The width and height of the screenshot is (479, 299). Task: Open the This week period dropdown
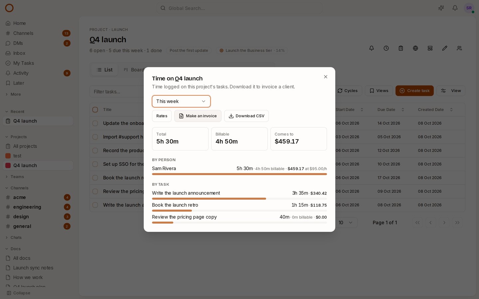point(181,101)
